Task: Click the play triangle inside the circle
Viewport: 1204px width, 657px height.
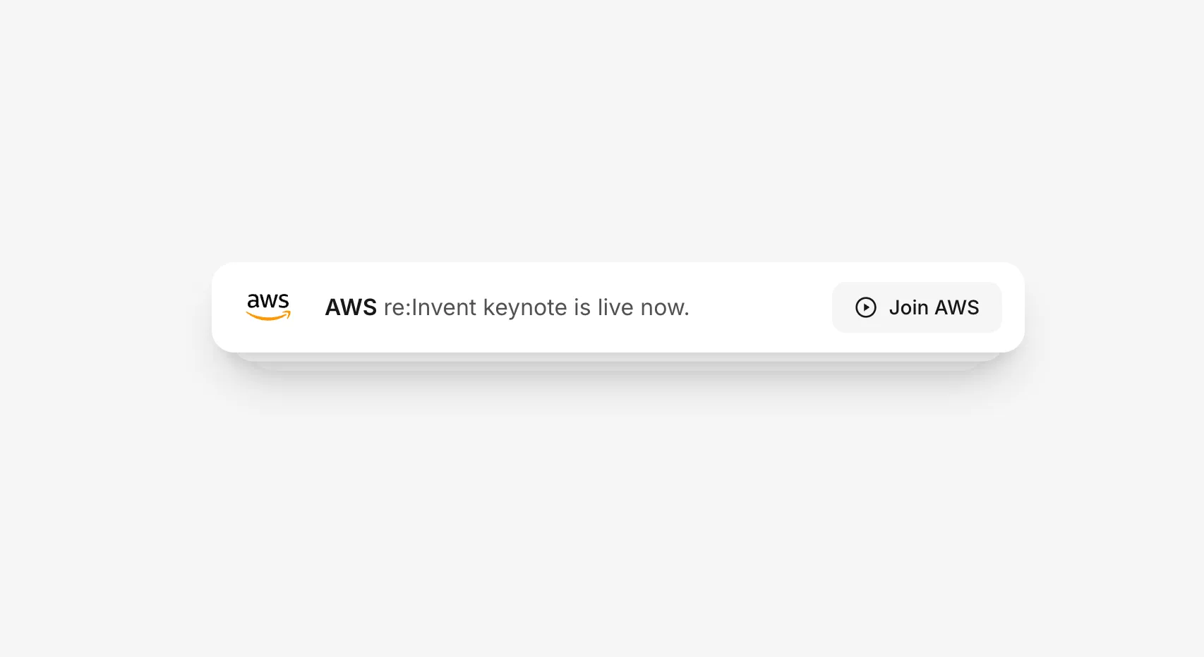Action: pos(866,307)
